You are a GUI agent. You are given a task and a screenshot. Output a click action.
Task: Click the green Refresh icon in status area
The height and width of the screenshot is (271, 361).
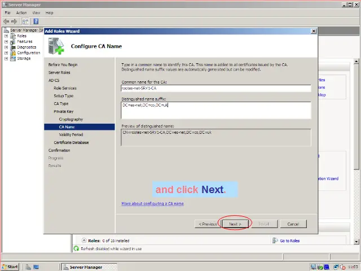(76, 248)
